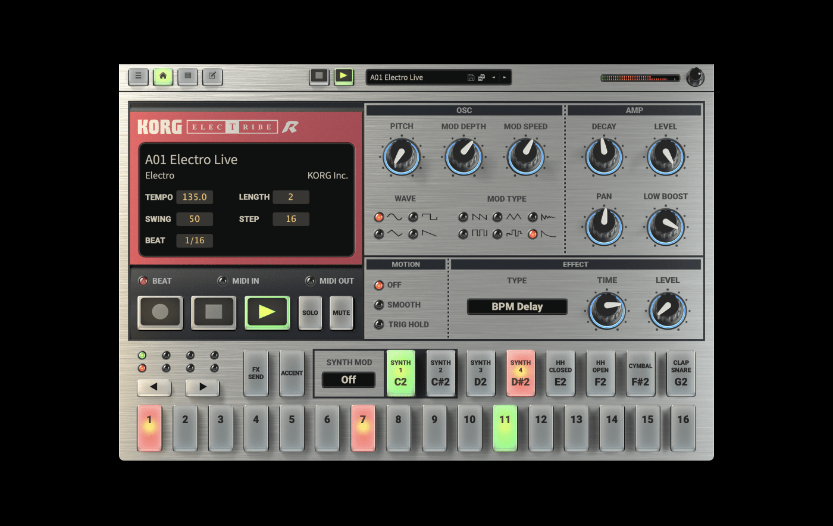Click the LOW BOOST knob

[x=666, y=227]
